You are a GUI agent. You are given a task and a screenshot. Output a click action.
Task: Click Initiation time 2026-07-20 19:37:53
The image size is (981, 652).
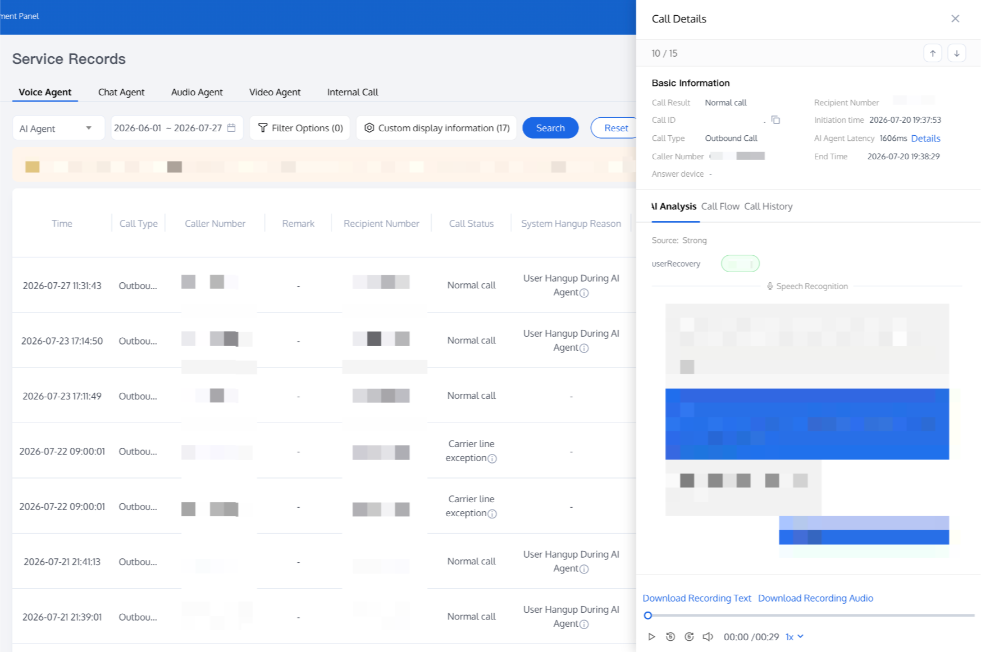[x=905, y=120]
